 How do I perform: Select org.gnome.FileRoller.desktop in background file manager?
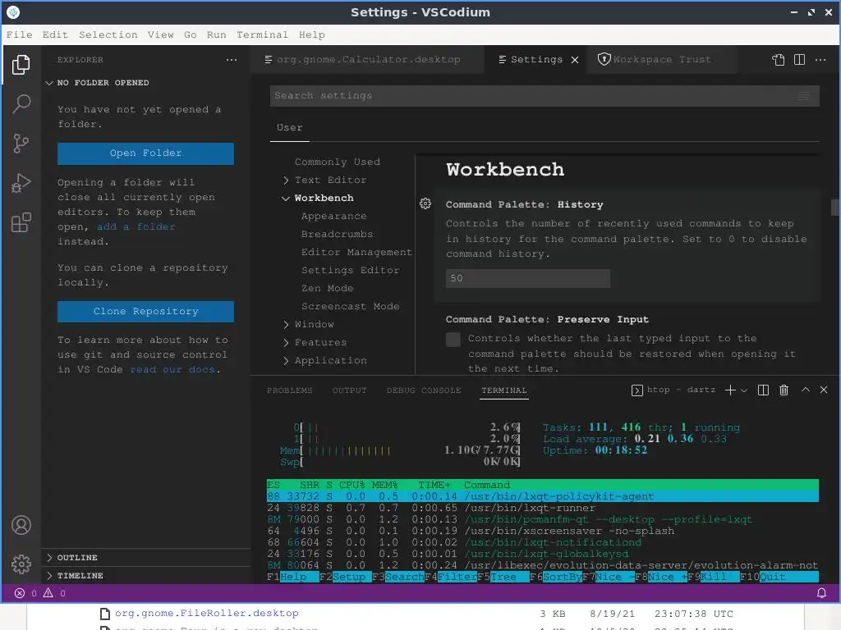point(206,614)
